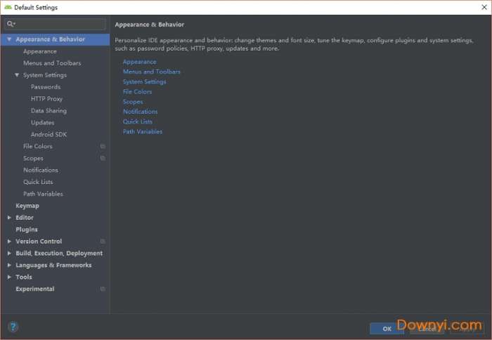Confirm settings with the OK button
Image resolution: width=492 pixels, height=340 pixels.
tap(387, 329)
